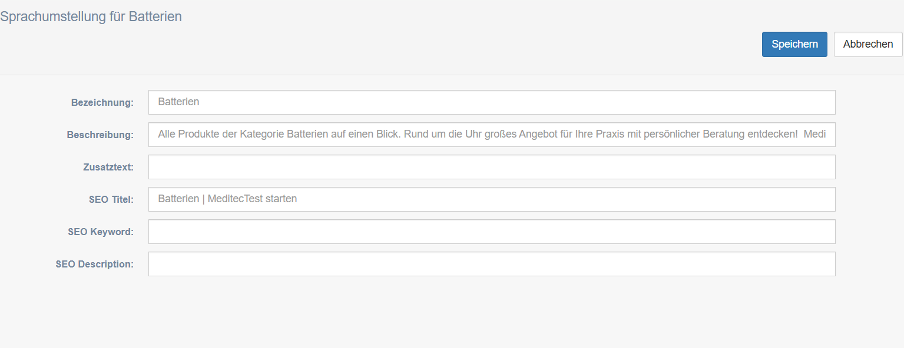Save changes with the Speichern button
This screenshot has width=904, height=348.
tap(794, 44)
